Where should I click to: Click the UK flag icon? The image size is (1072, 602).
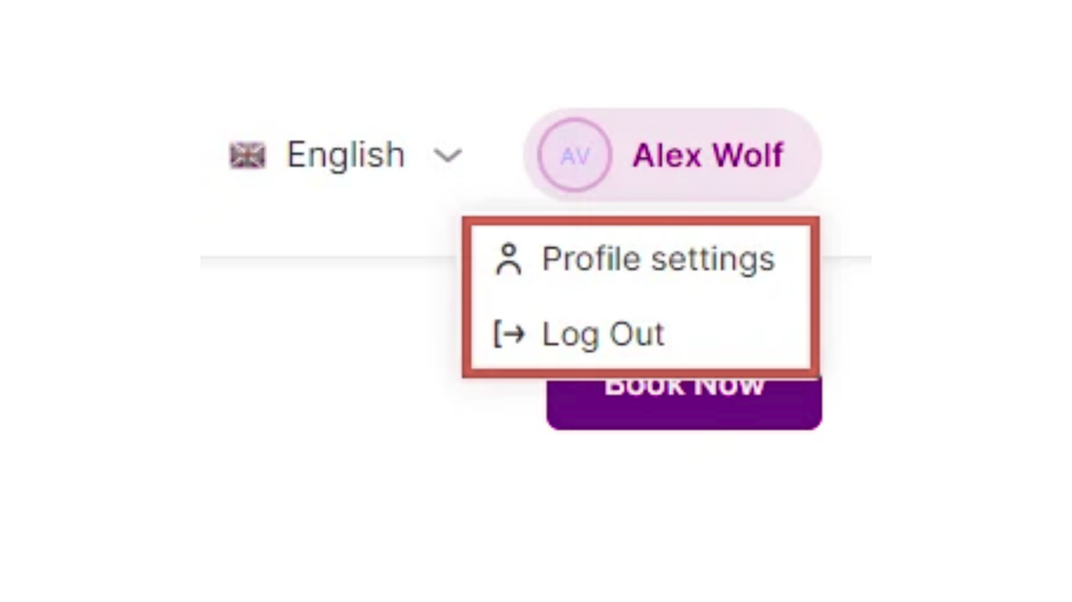click(247, 156)
